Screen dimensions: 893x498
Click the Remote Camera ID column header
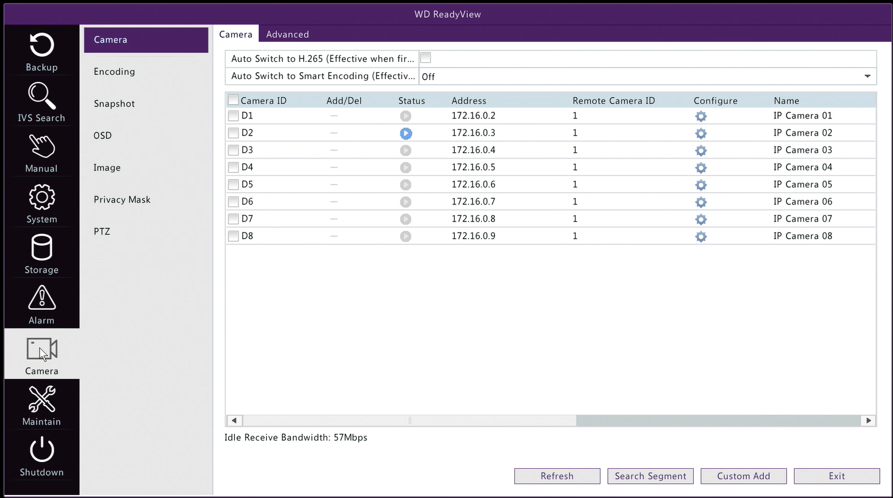click(x=613, y=101)
